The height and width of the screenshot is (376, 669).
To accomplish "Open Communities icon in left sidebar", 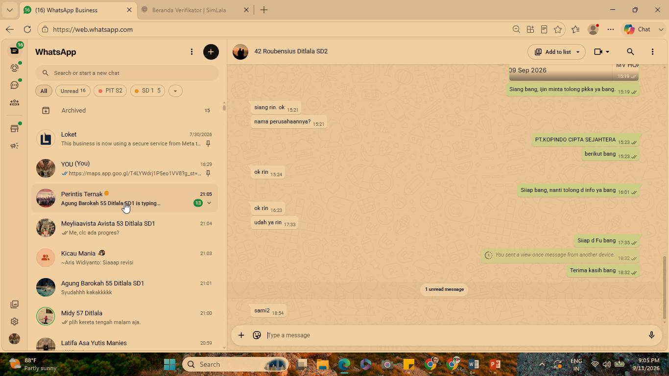I will (14, 103).
